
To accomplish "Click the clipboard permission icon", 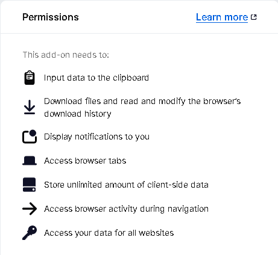I will tap(30, 78).
